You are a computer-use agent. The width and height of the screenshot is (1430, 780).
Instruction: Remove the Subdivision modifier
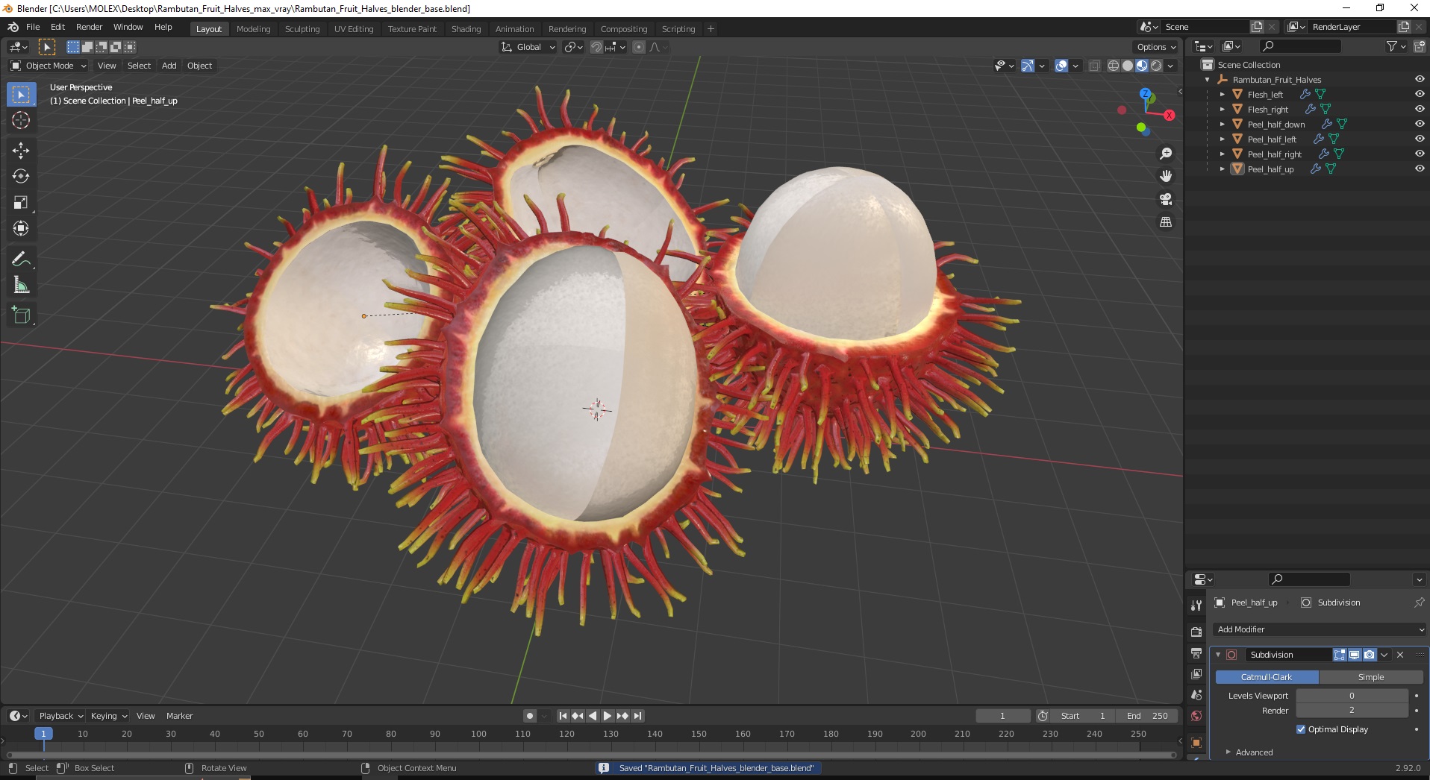coord(1400,655)
